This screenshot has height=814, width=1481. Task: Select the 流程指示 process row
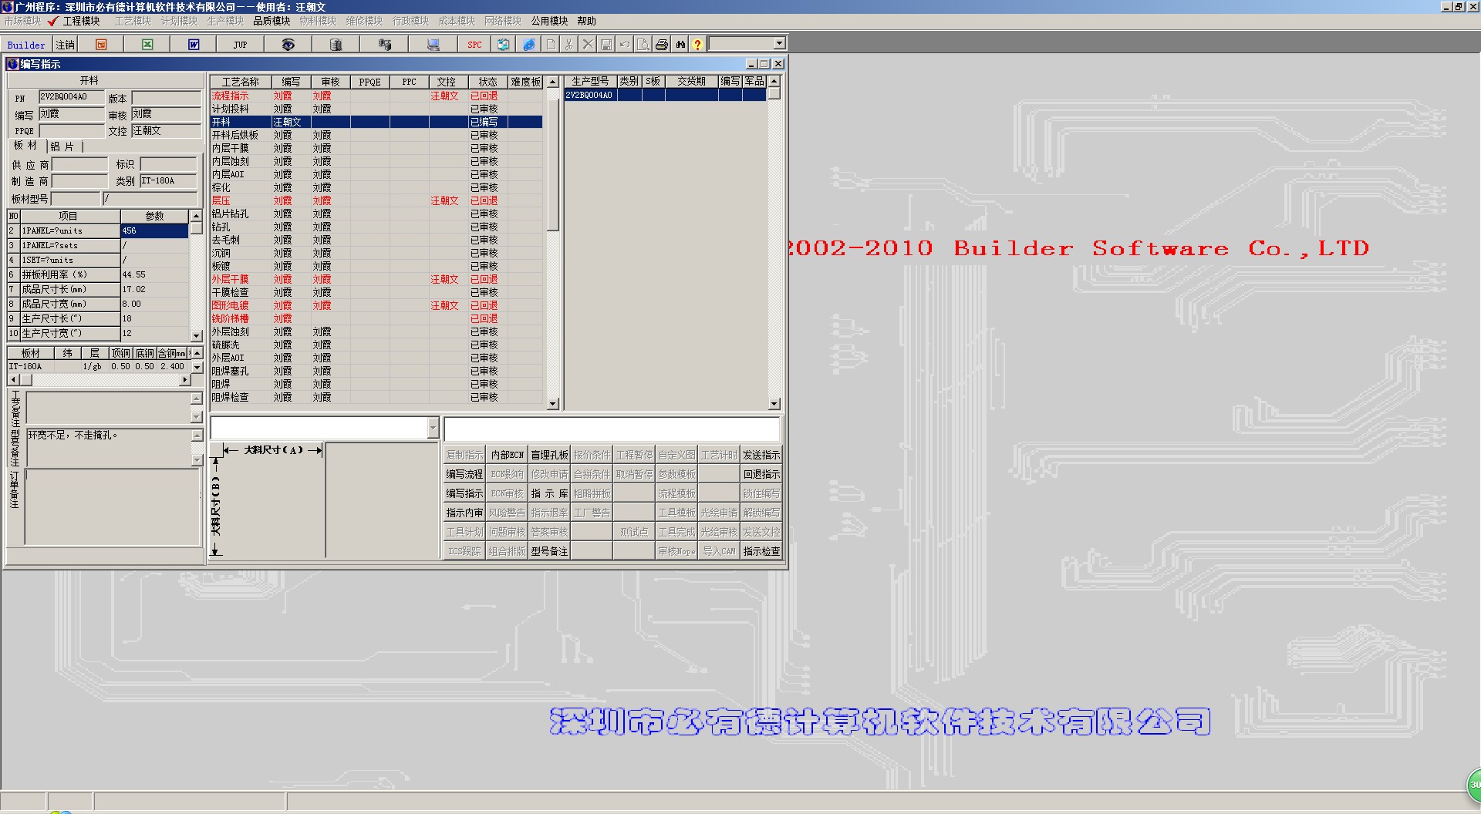click(x=376, y=96)
